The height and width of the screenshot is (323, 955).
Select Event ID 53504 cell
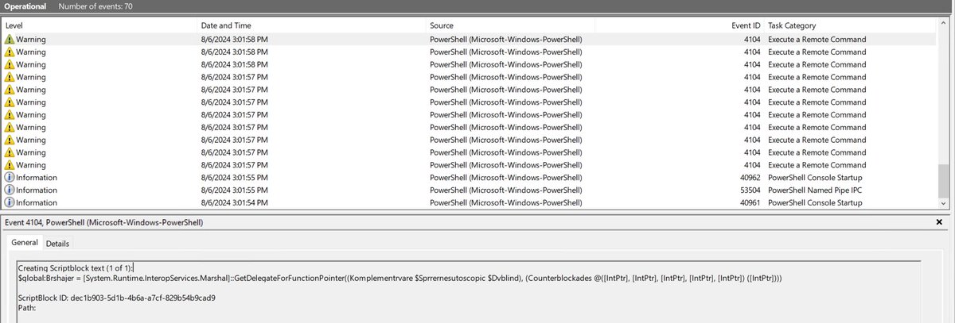point(750,190)
